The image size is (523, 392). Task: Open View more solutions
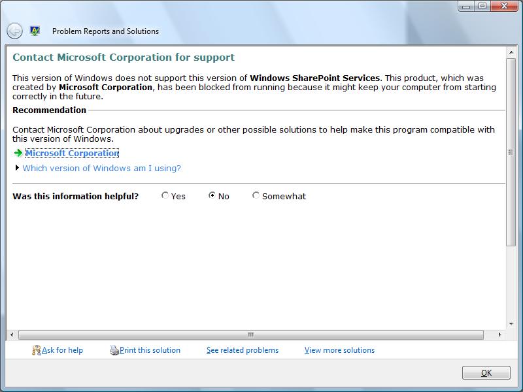[x=339, y=350]
